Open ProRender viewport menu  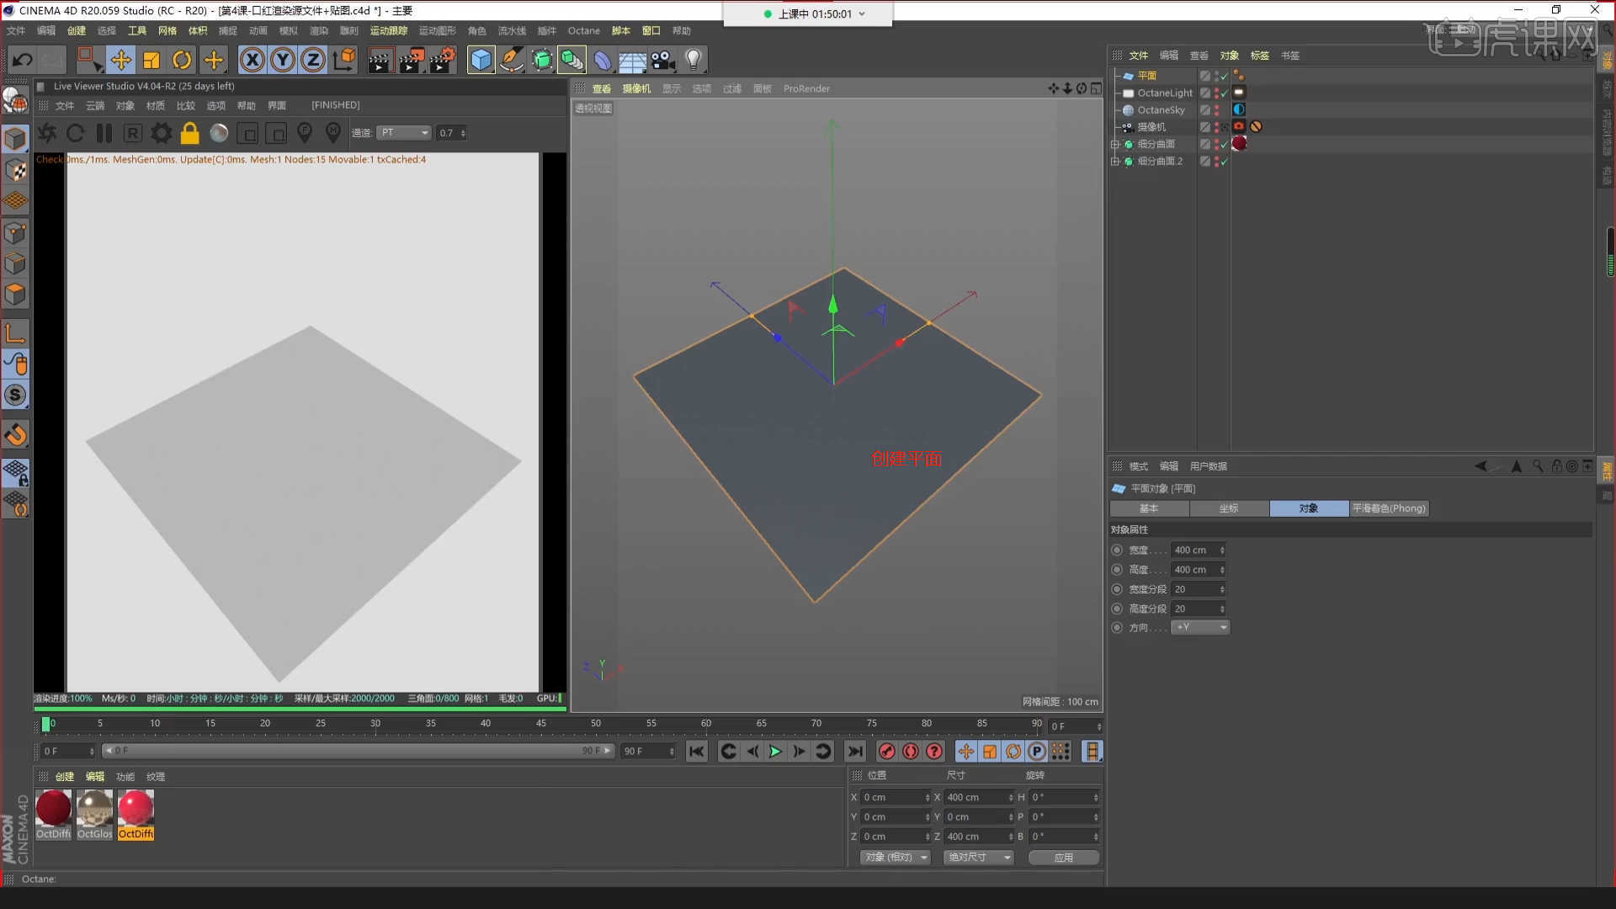click(806, 88)
